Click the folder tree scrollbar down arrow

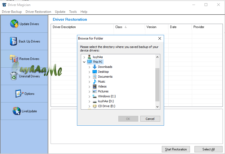(158, 107)
